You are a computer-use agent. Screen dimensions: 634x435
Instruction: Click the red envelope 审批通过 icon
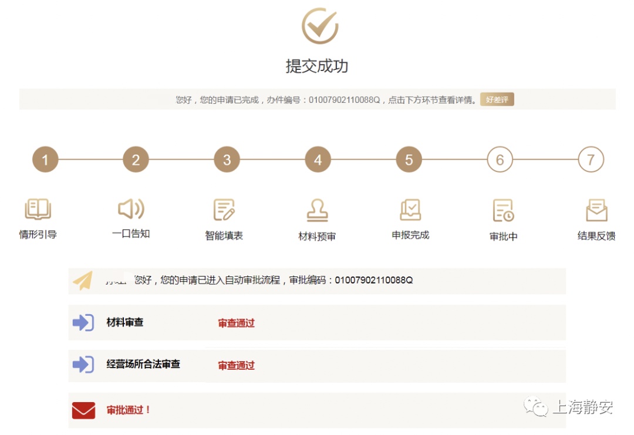(x=83, y=410)
